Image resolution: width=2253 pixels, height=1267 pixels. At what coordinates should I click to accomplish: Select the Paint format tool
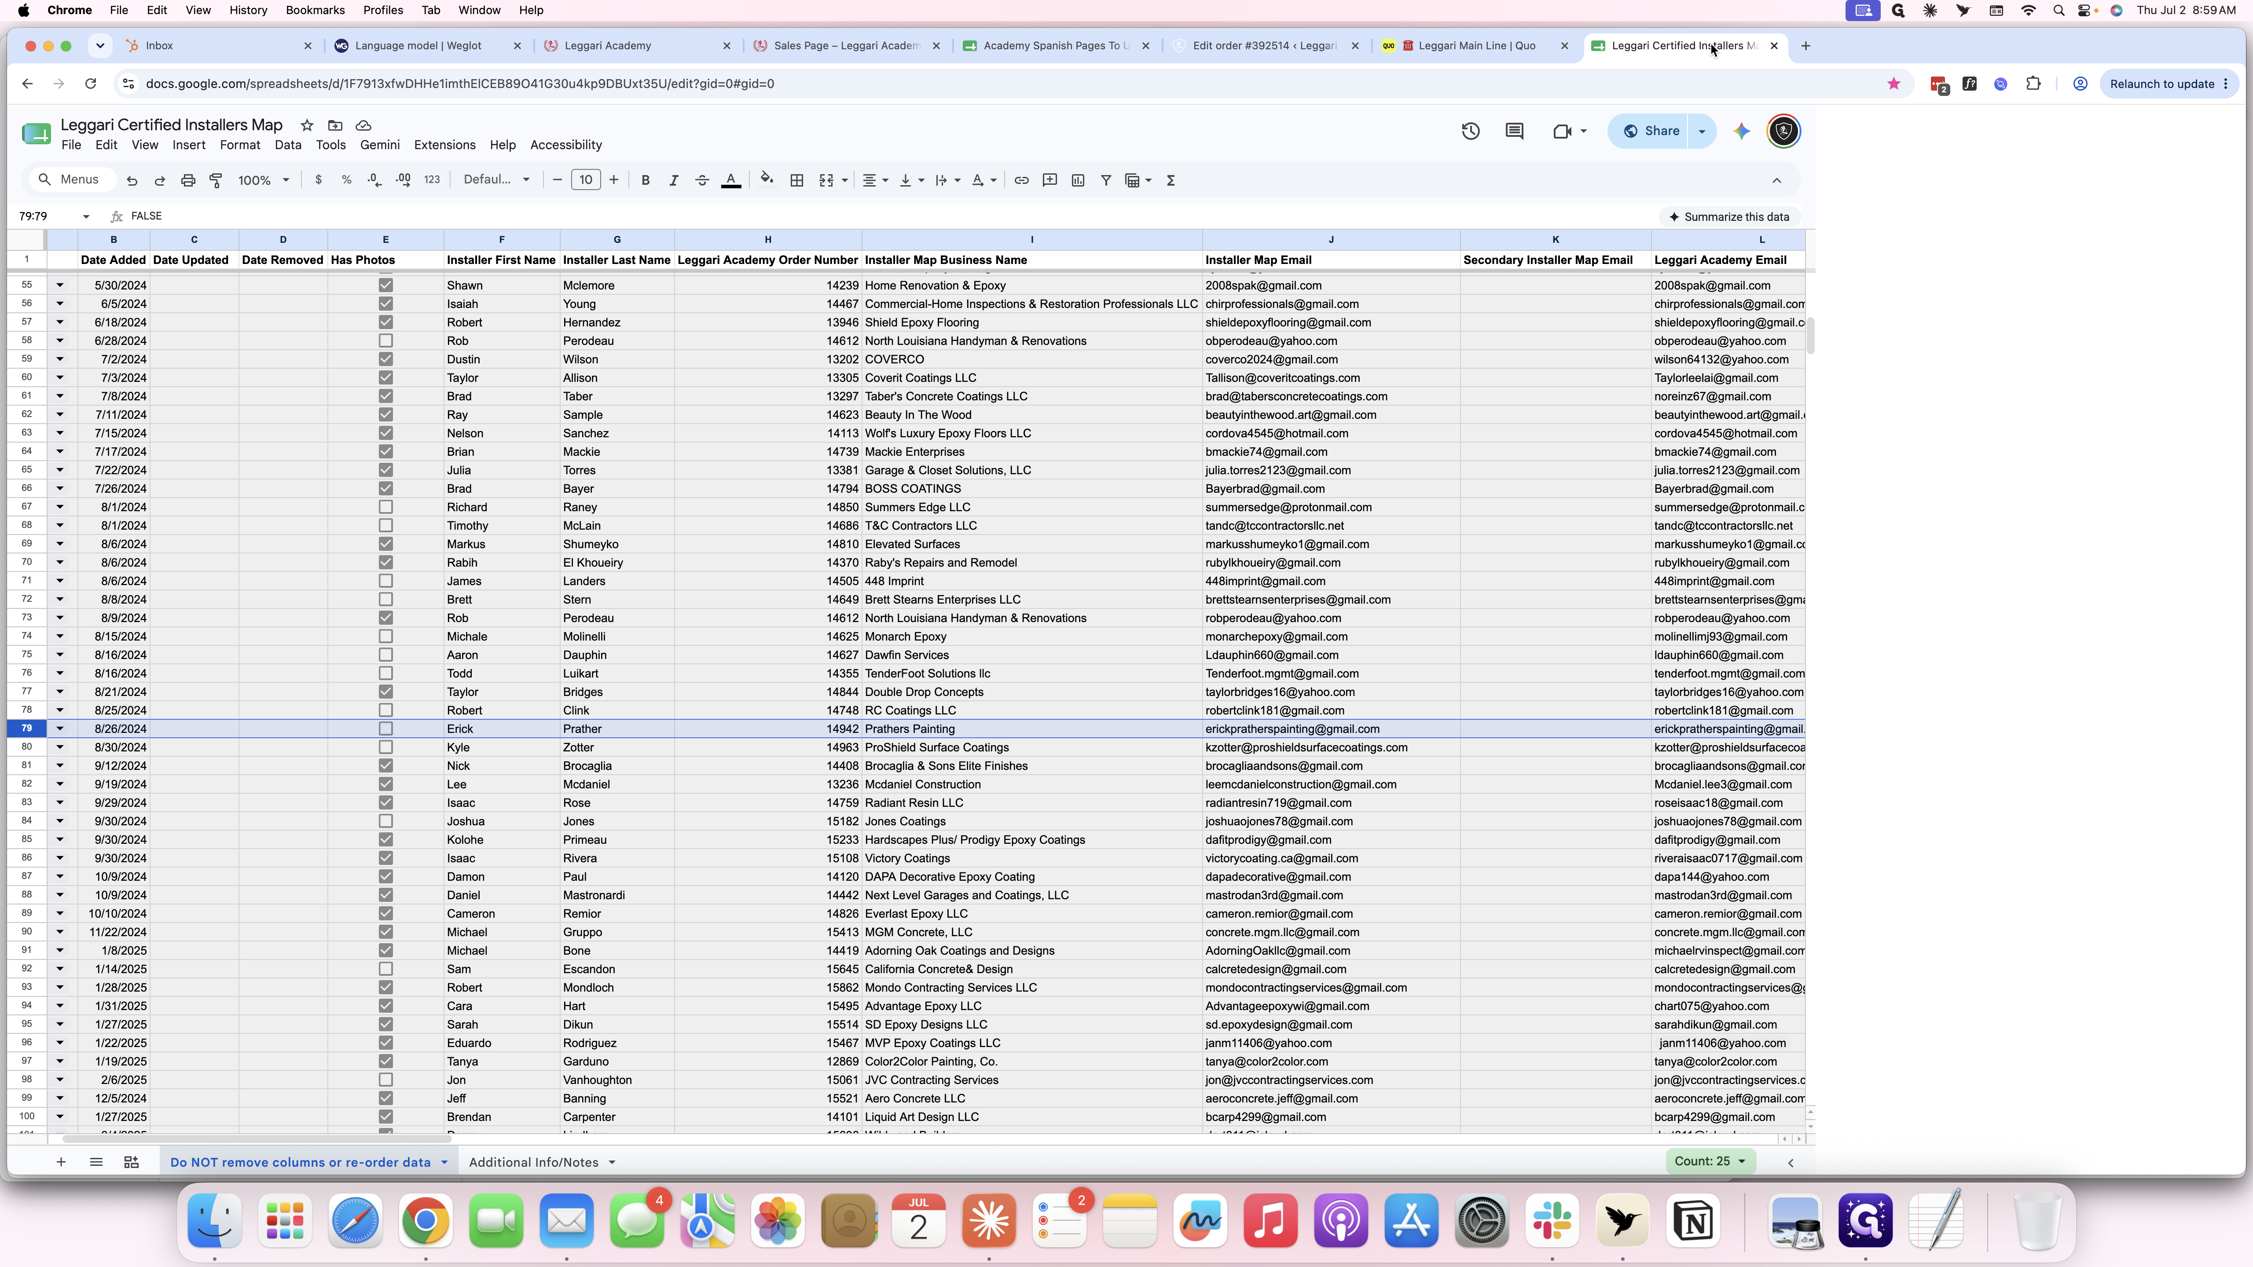point(216,180)
